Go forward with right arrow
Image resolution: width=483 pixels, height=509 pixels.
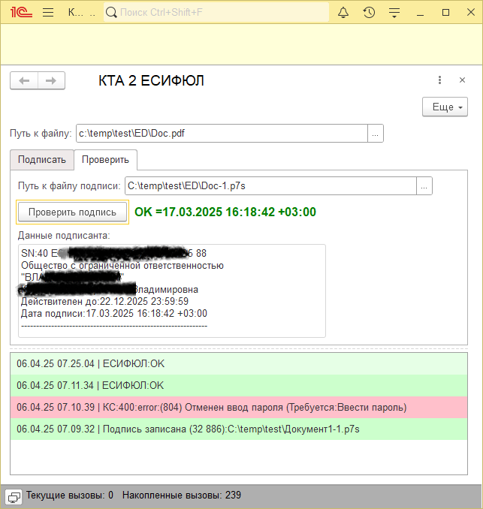(51, 80)
